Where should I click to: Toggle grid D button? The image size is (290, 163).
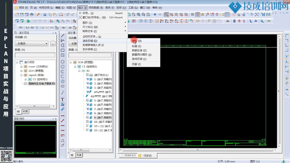coord(181,14)
